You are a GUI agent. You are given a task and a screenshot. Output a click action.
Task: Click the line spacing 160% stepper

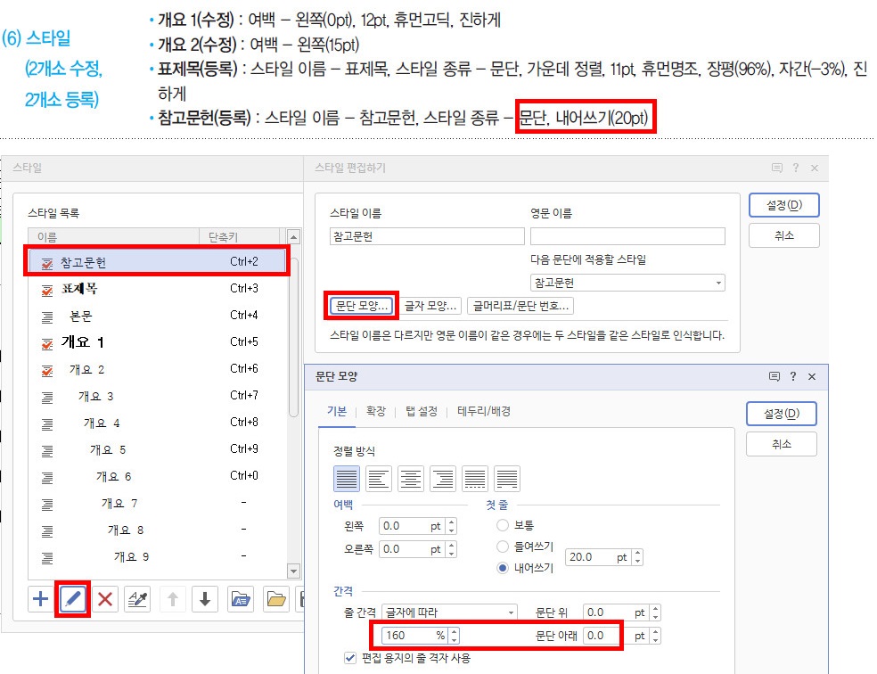tap(455, 636)
